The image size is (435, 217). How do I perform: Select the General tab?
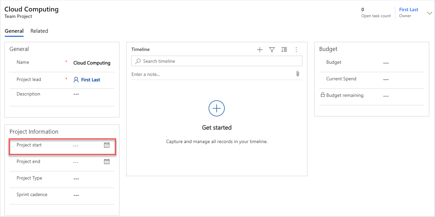[14, 31]
